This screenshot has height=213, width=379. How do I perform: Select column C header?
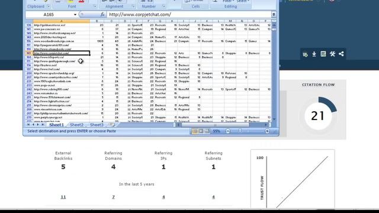point(111,21)
